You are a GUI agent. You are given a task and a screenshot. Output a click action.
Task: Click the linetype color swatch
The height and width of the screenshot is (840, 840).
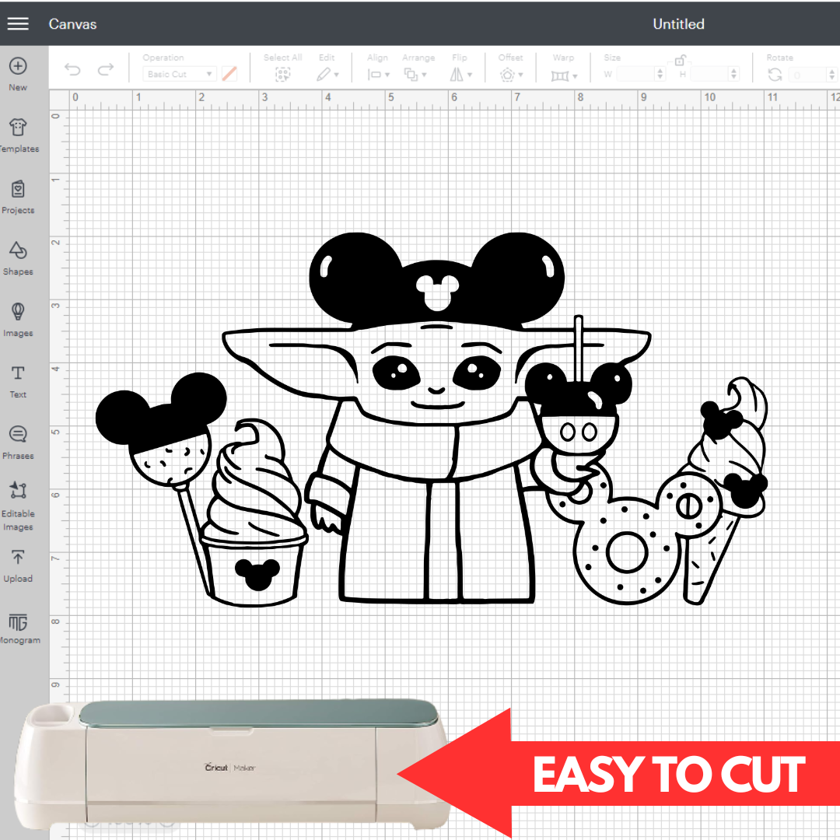pos(229,74)
